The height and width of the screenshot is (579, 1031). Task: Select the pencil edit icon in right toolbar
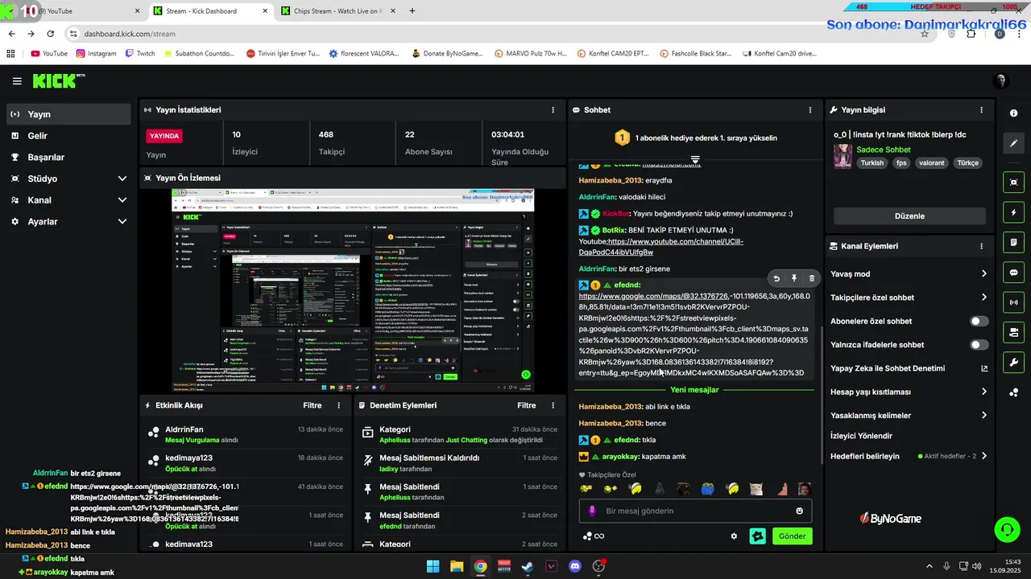[x=1014, y=144]
